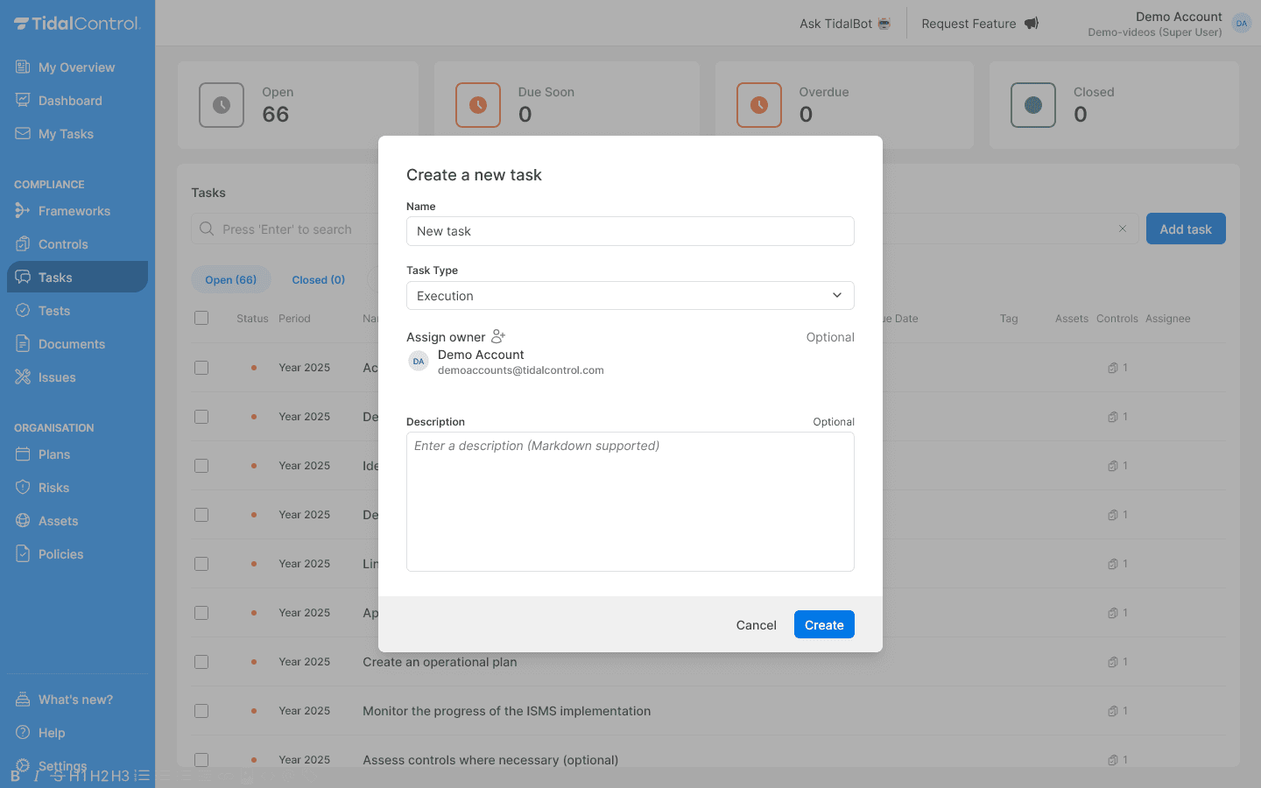Screen dimensions: 1261x788
Task: Check the select-all checkbox in the tasks table
Action: 201,318
